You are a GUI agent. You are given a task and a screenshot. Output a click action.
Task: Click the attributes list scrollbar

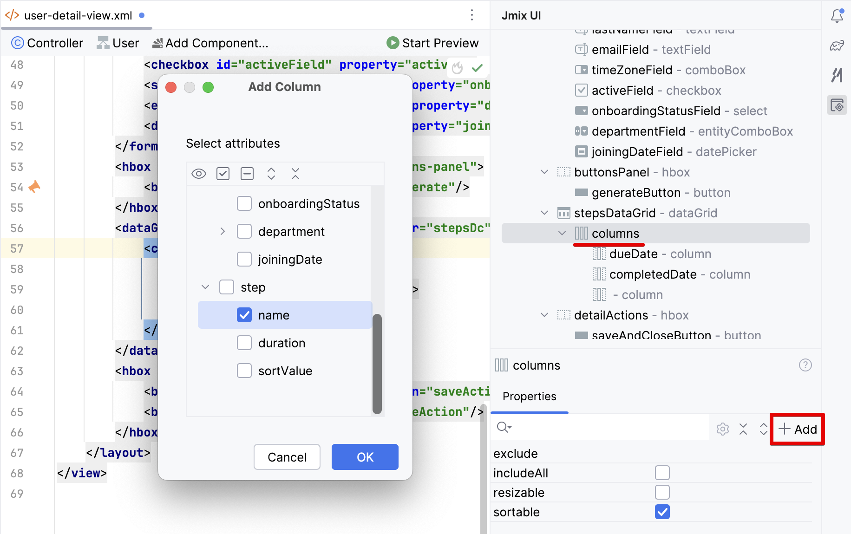click(x=377, y=364)
